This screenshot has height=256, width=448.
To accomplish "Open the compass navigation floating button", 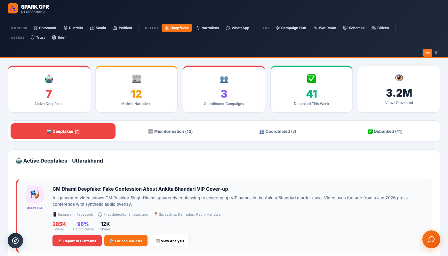I will (15, 241).
